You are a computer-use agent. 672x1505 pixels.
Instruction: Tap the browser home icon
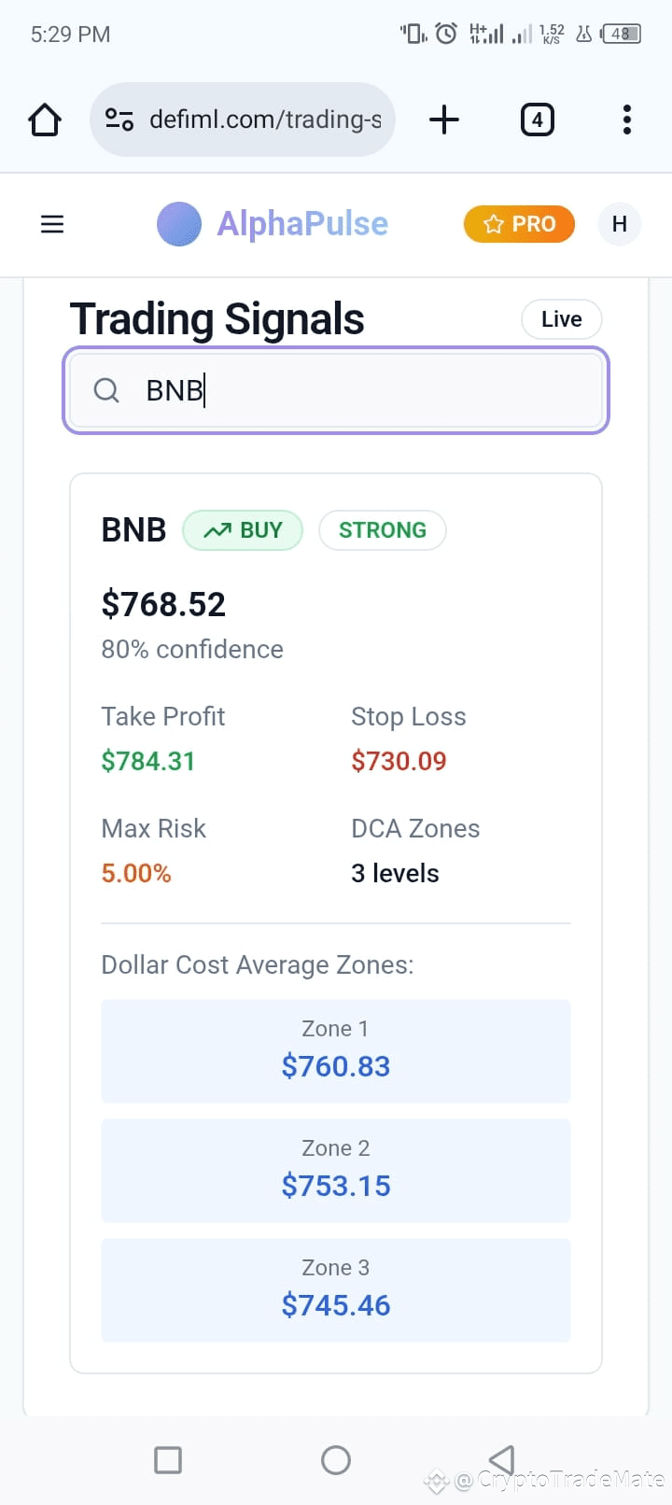coord(45,120)
